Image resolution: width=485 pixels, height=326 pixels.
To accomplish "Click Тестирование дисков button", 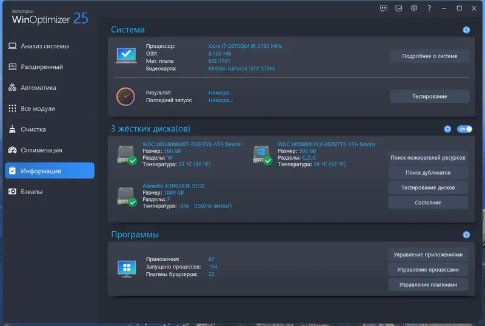I will (x=428, y=187).
